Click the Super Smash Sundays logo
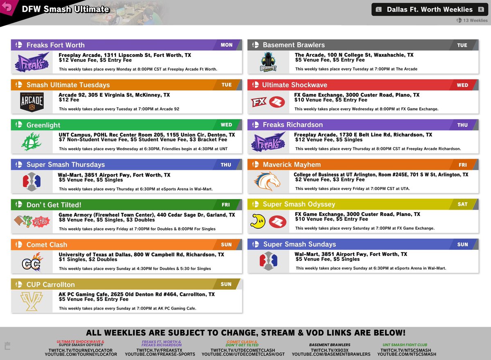 click(268, 261)
